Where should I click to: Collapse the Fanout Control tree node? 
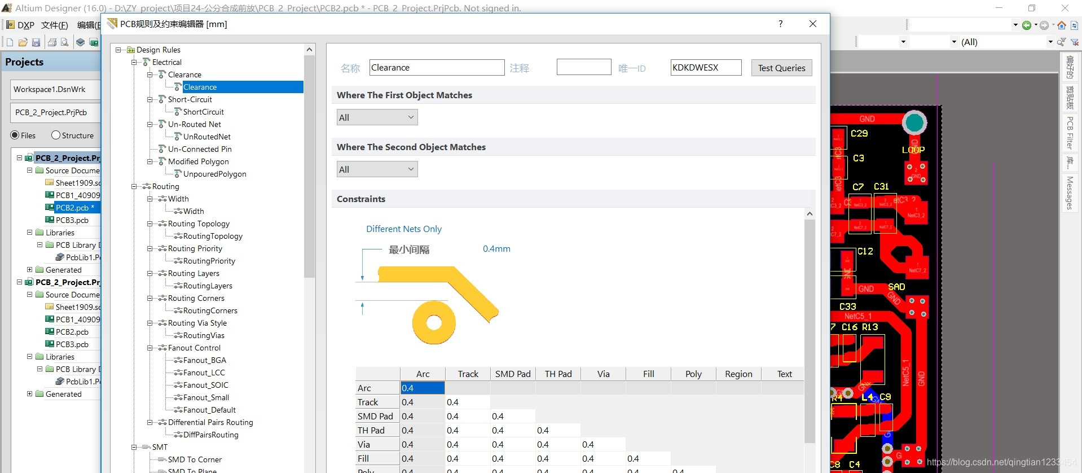coord(150,348)
